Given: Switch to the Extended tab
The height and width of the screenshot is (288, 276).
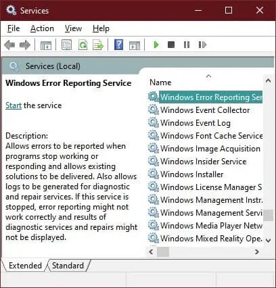Looking at the screenshot, I should point(25,266).
